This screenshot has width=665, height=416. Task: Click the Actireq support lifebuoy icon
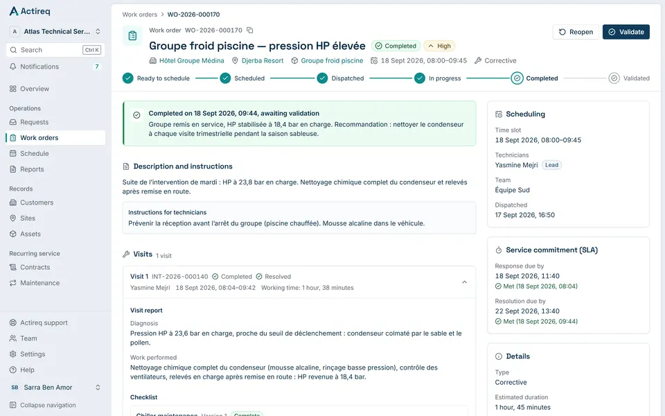click(x=13, y=322)
